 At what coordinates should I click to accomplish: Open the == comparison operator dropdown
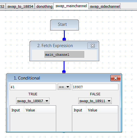click(x=64, y=87)
